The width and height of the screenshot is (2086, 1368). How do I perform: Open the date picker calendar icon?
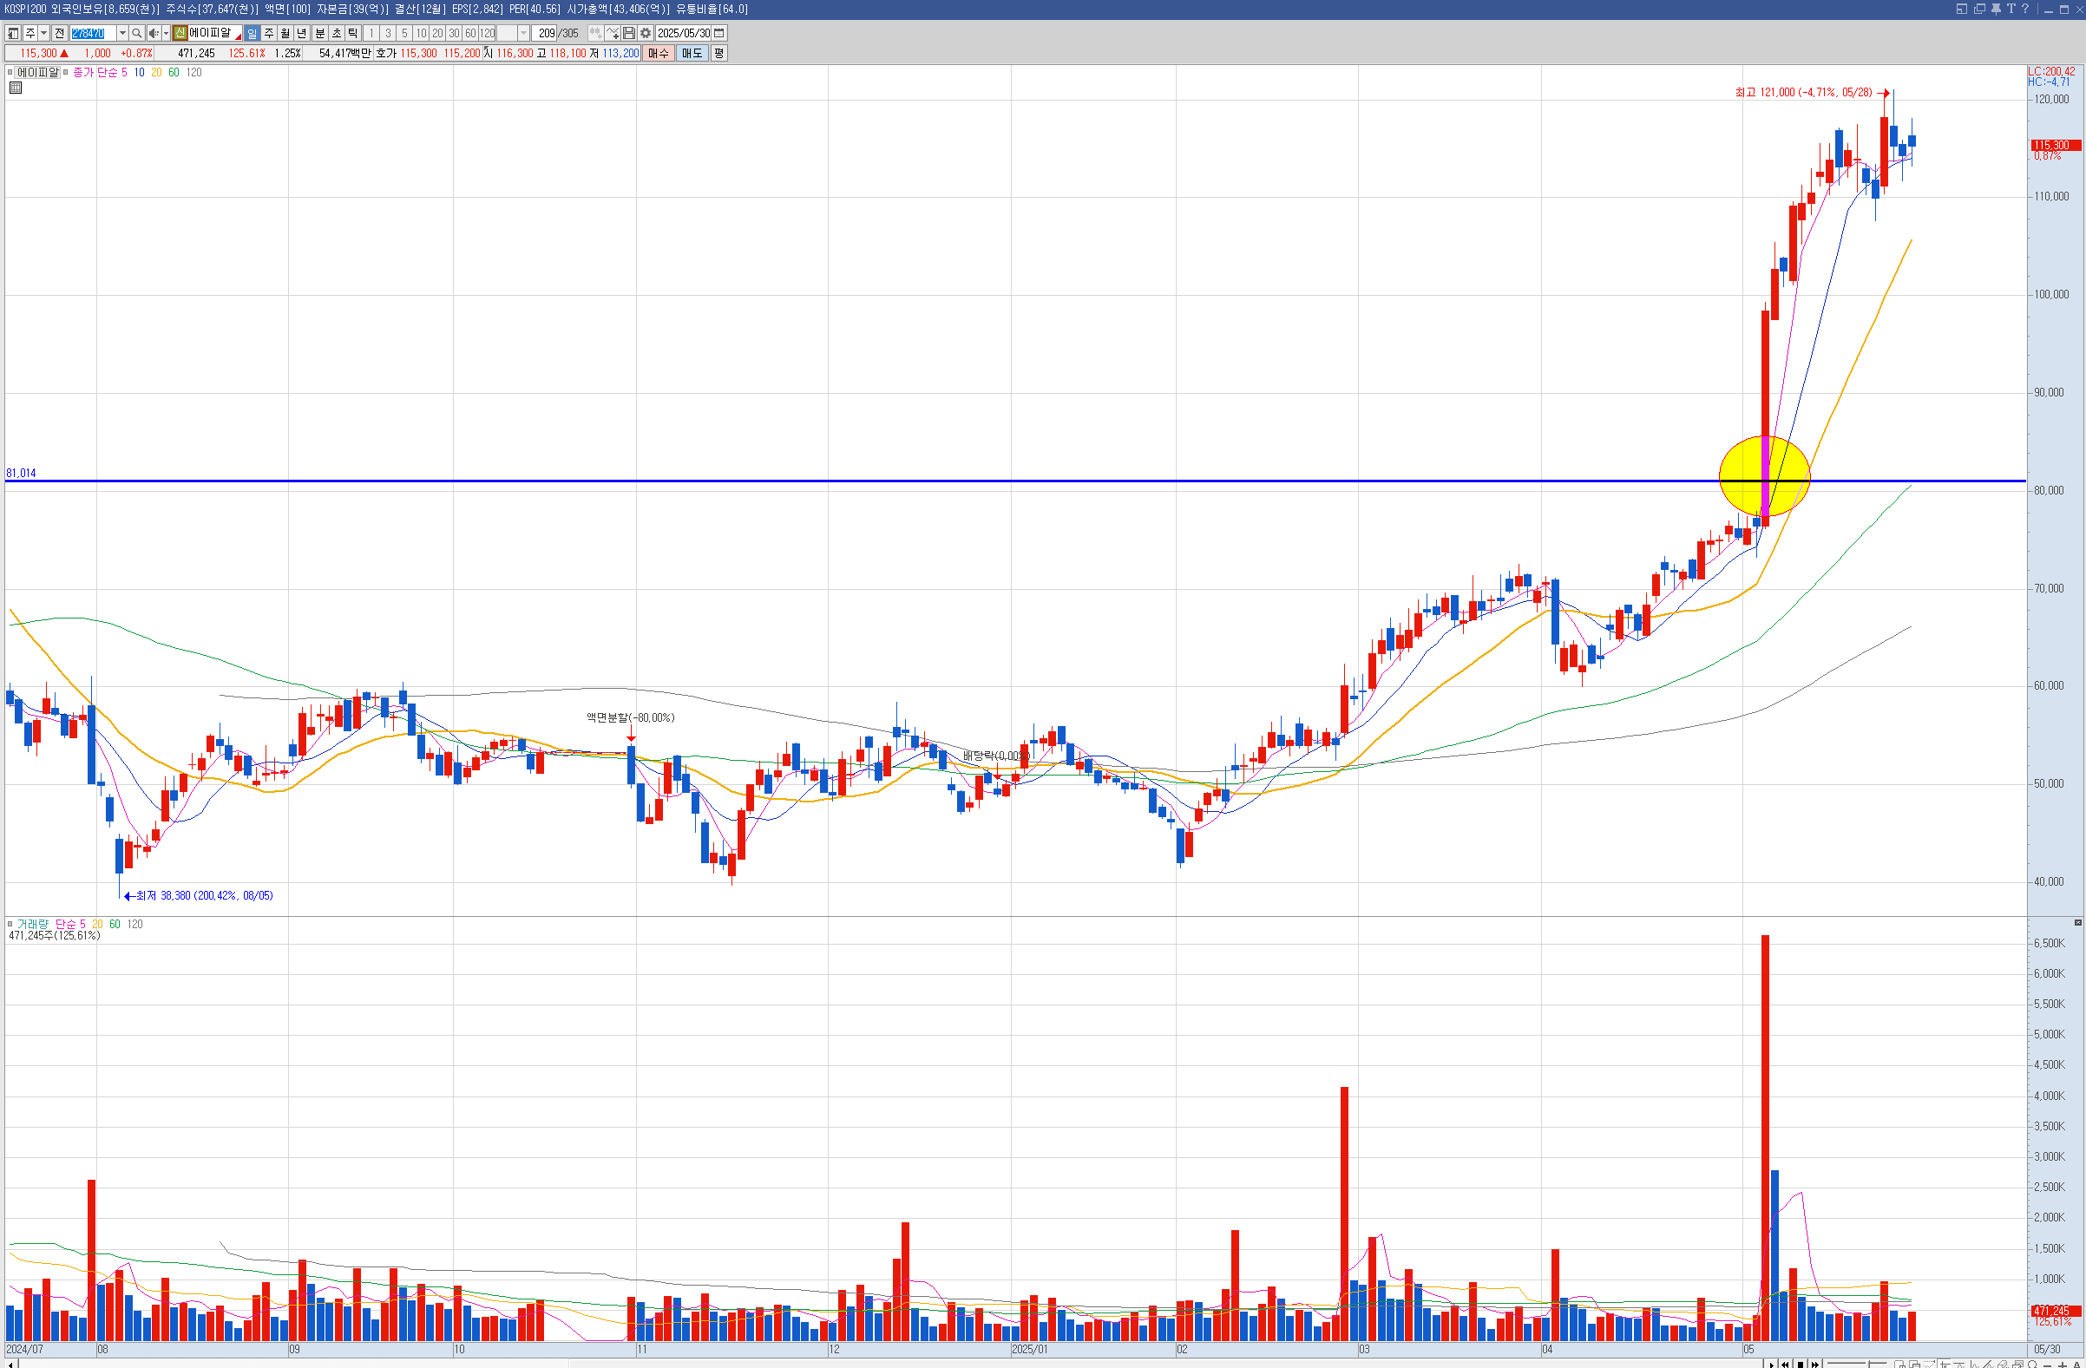[x=719, y=33]
